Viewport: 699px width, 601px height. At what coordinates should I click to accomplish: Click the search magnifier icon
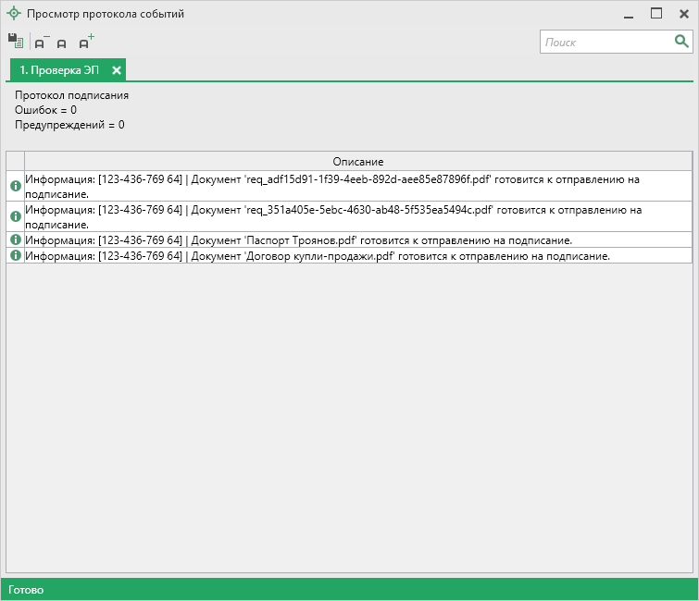[x=681, y=42]
